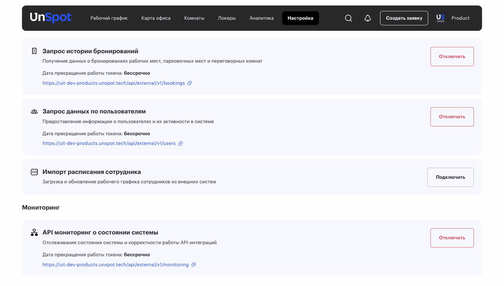Viewport: 504px width, 286px height.
Task: Click the API monitoring network icon
Action: click(x=34, y=233)
